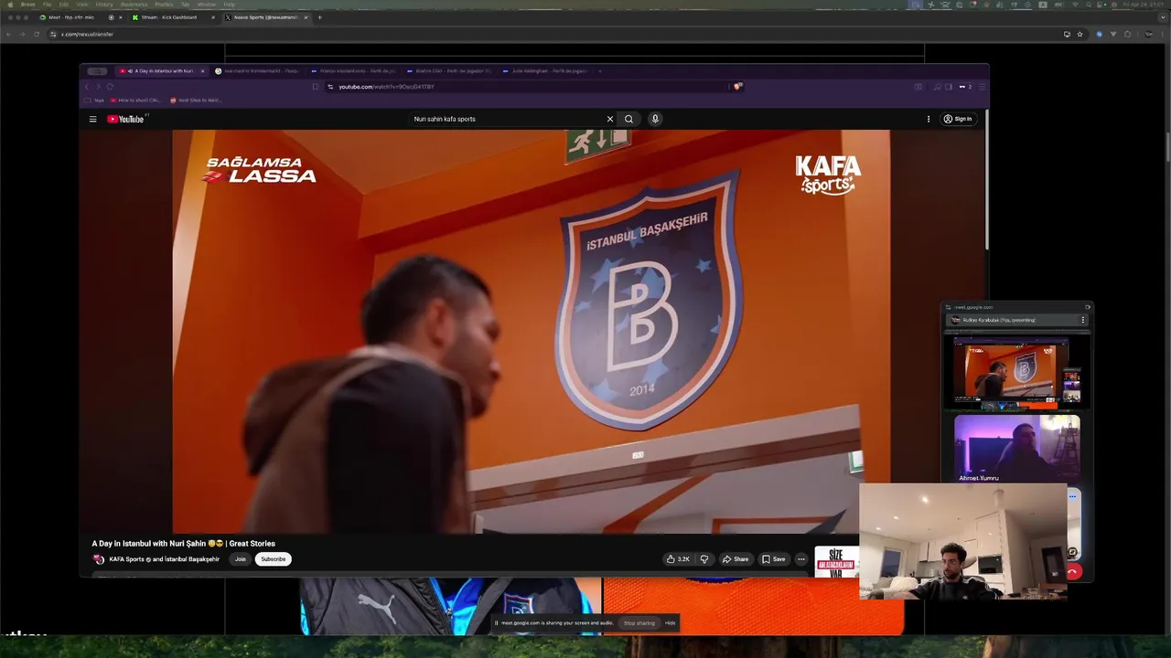End the Meet call with red hangup button
This screenshot has height=658, width=1171.
1073,572
